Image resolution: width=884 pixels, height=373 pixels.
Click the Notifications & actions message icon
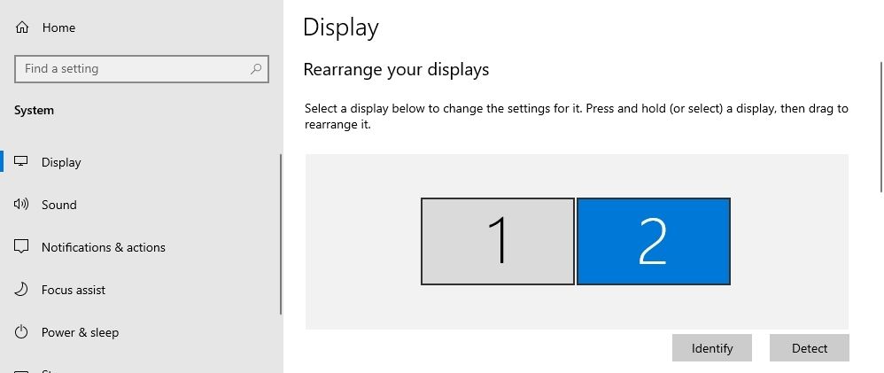point(22,247)
